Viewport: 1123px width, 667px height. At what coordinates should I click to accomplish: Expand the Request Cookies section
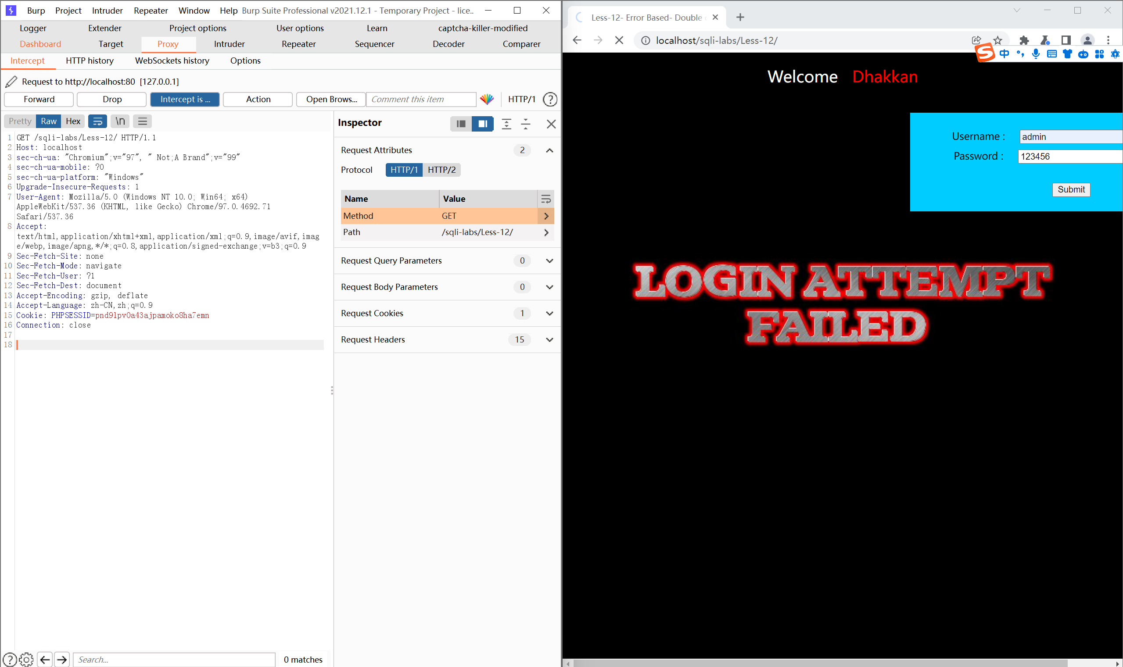549,313
